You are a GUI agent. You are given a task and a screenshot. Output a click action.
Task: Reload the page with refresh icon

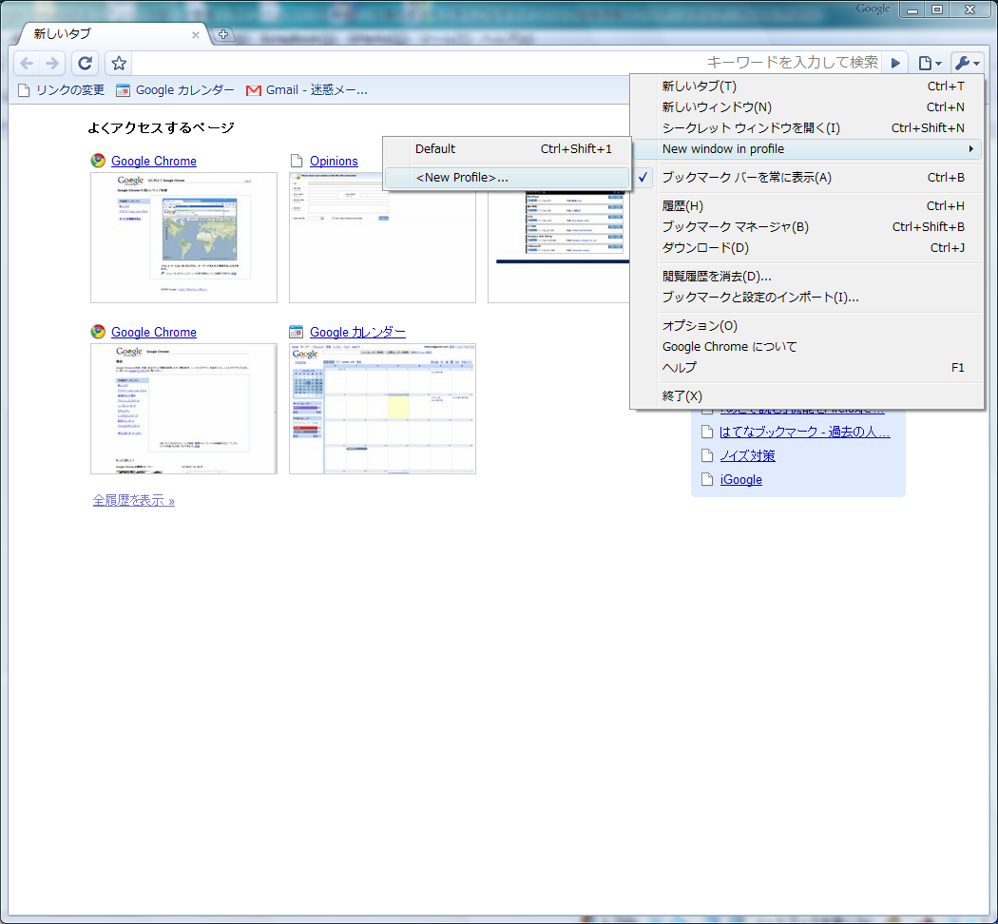coord(85,63)
